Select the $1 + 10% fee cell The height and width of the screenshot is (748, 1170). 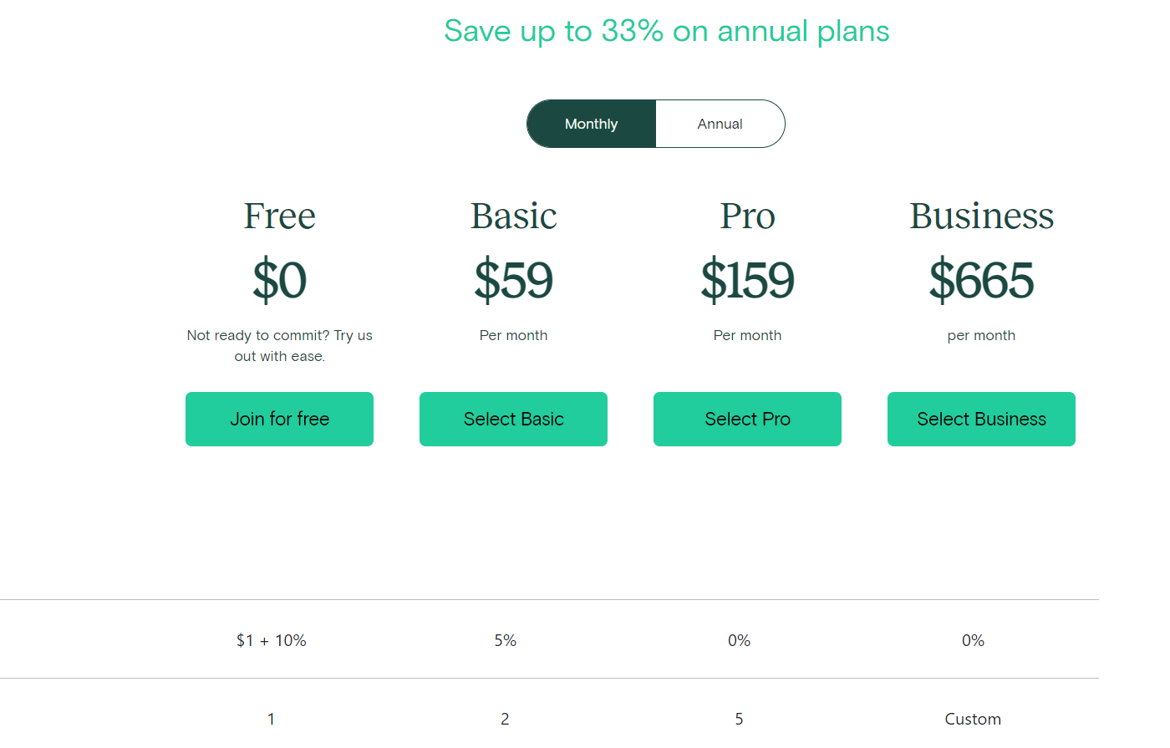point(271,640)
